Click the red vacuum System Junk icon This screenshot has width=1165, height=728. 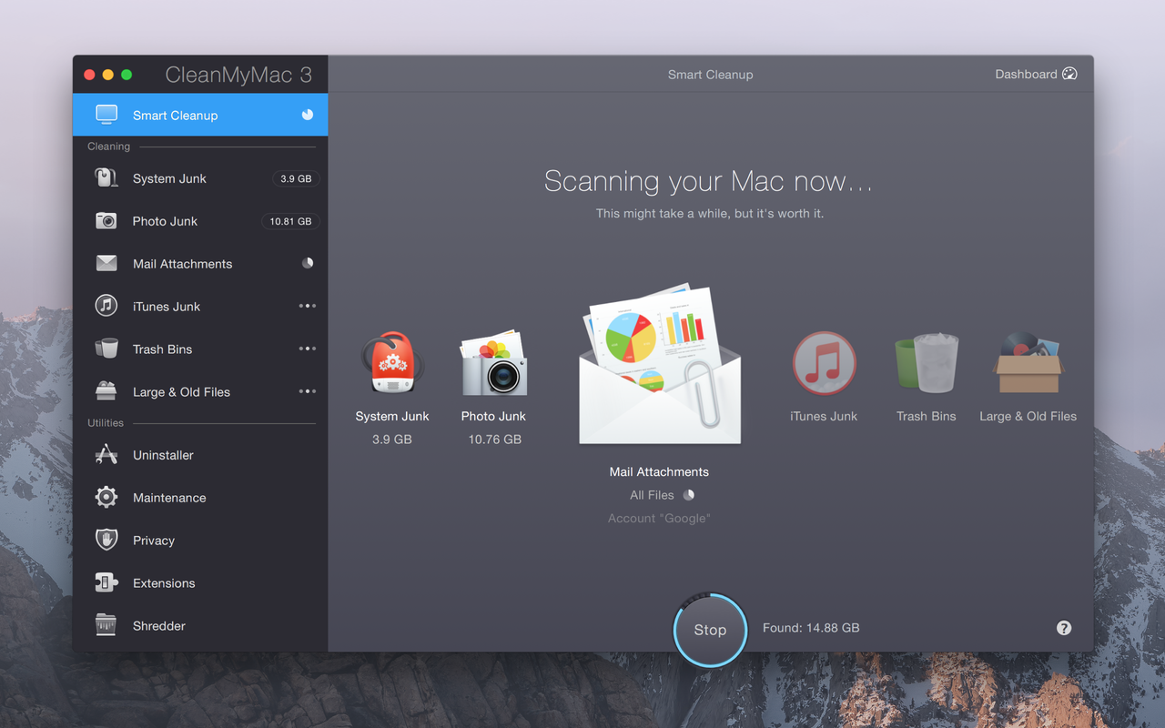(x=391, y=364)
